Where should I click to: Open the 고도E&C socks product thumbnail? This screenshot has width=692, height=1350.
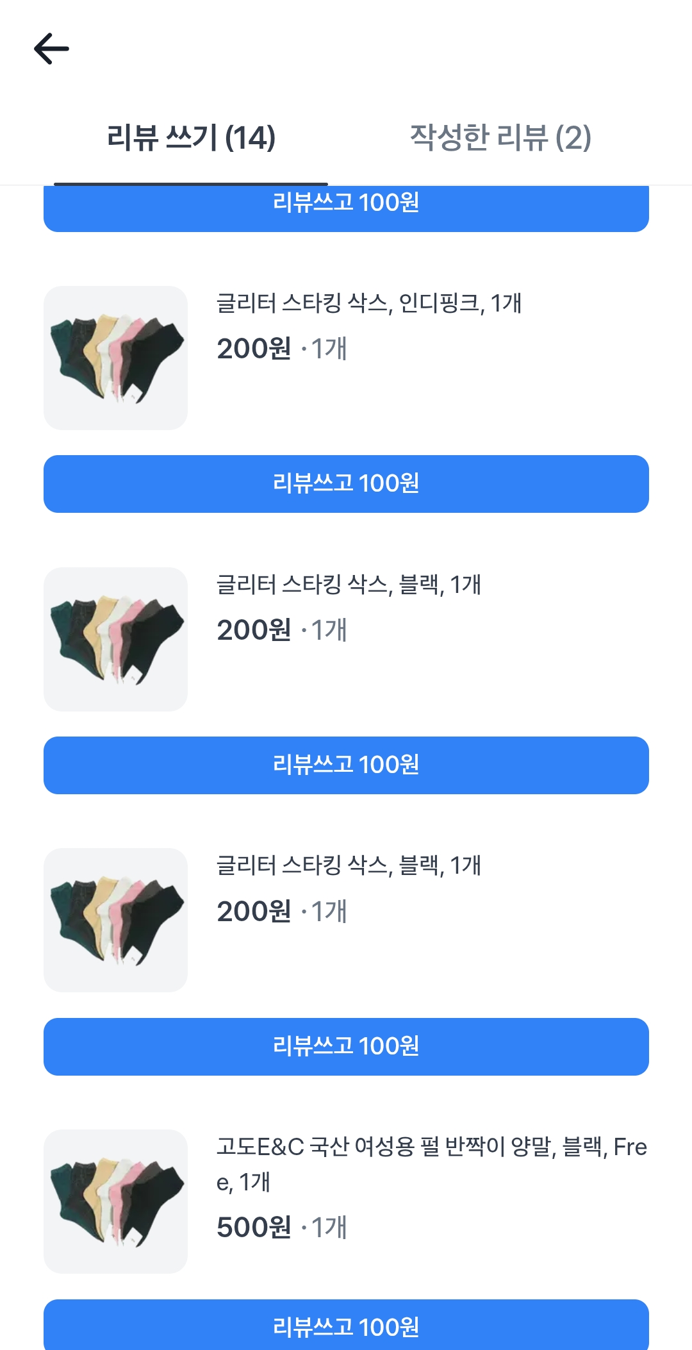tap(115, 1201)
